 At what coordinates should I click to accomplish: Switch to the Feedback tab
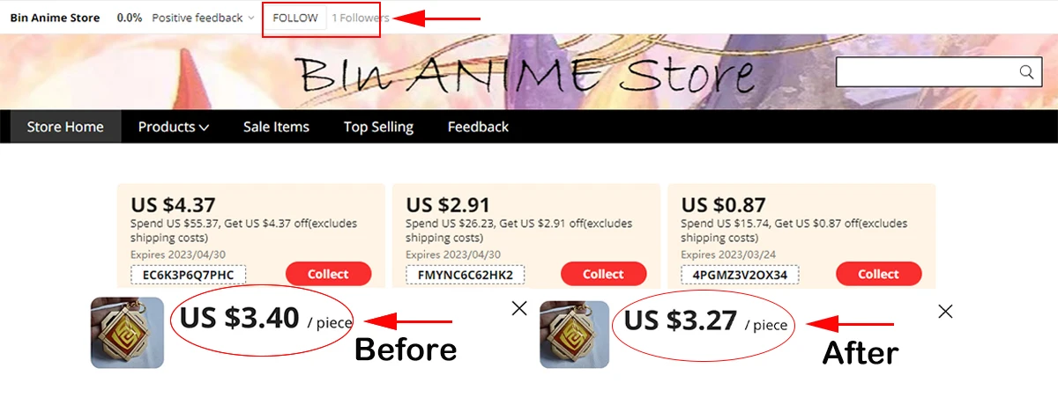point(478,127)
